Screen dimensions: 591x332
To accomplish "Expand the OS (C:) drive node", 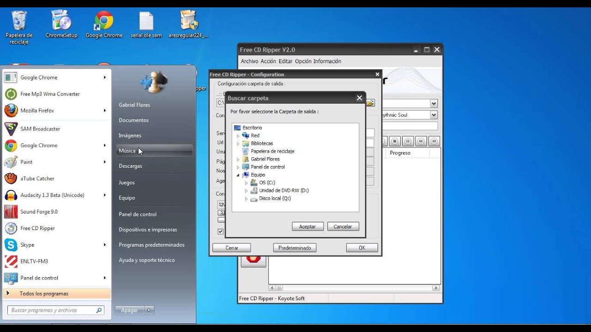I will 247,183.
